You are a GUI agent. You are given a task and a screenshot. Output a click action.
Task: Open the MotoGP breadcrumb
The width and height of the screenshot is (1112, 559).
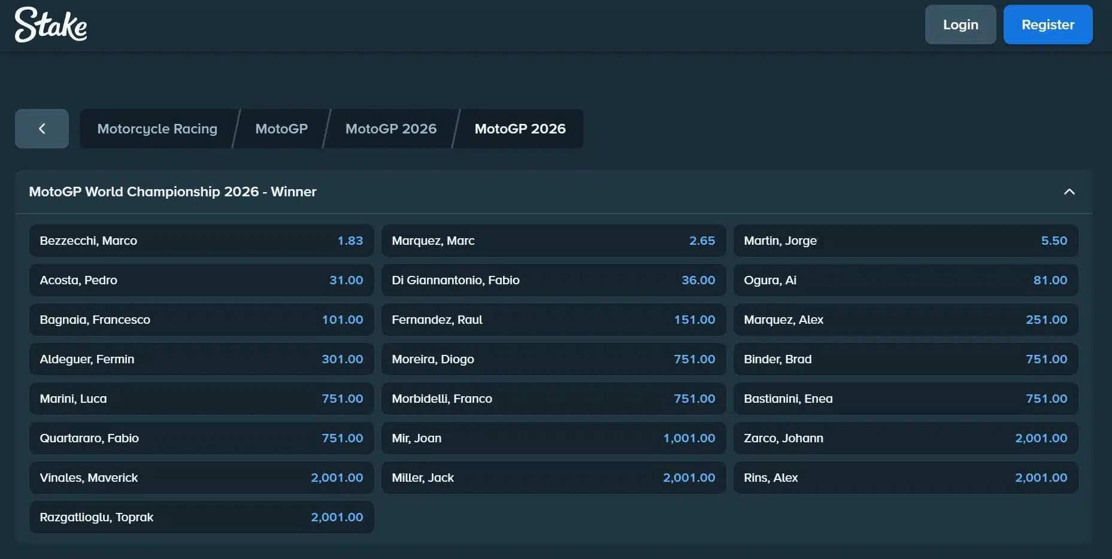[281, 129]
